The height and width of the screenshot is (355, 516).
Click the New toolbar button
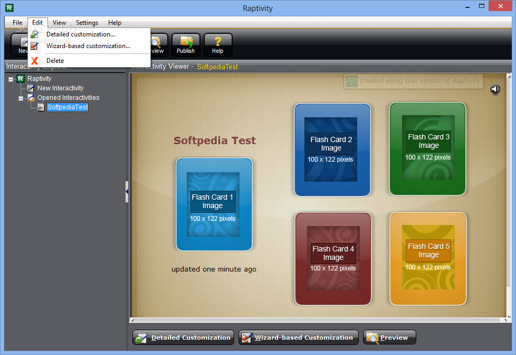(20, 44)
